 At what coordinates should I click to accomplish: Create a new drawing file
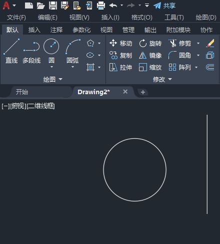(29, 6)
